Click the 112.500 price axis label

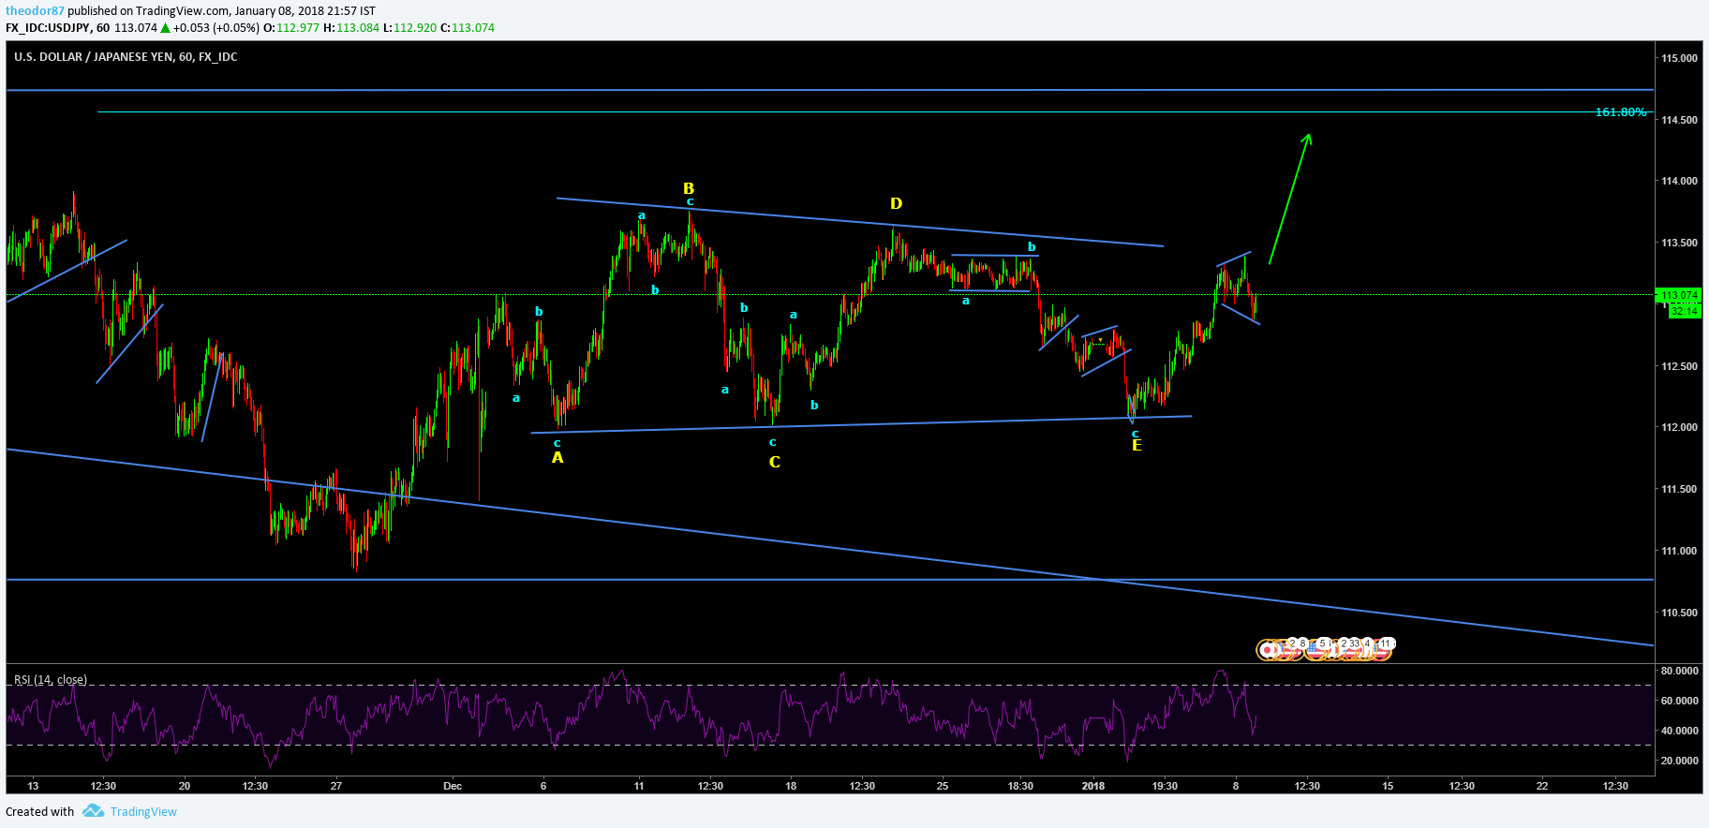(1679, 366)
